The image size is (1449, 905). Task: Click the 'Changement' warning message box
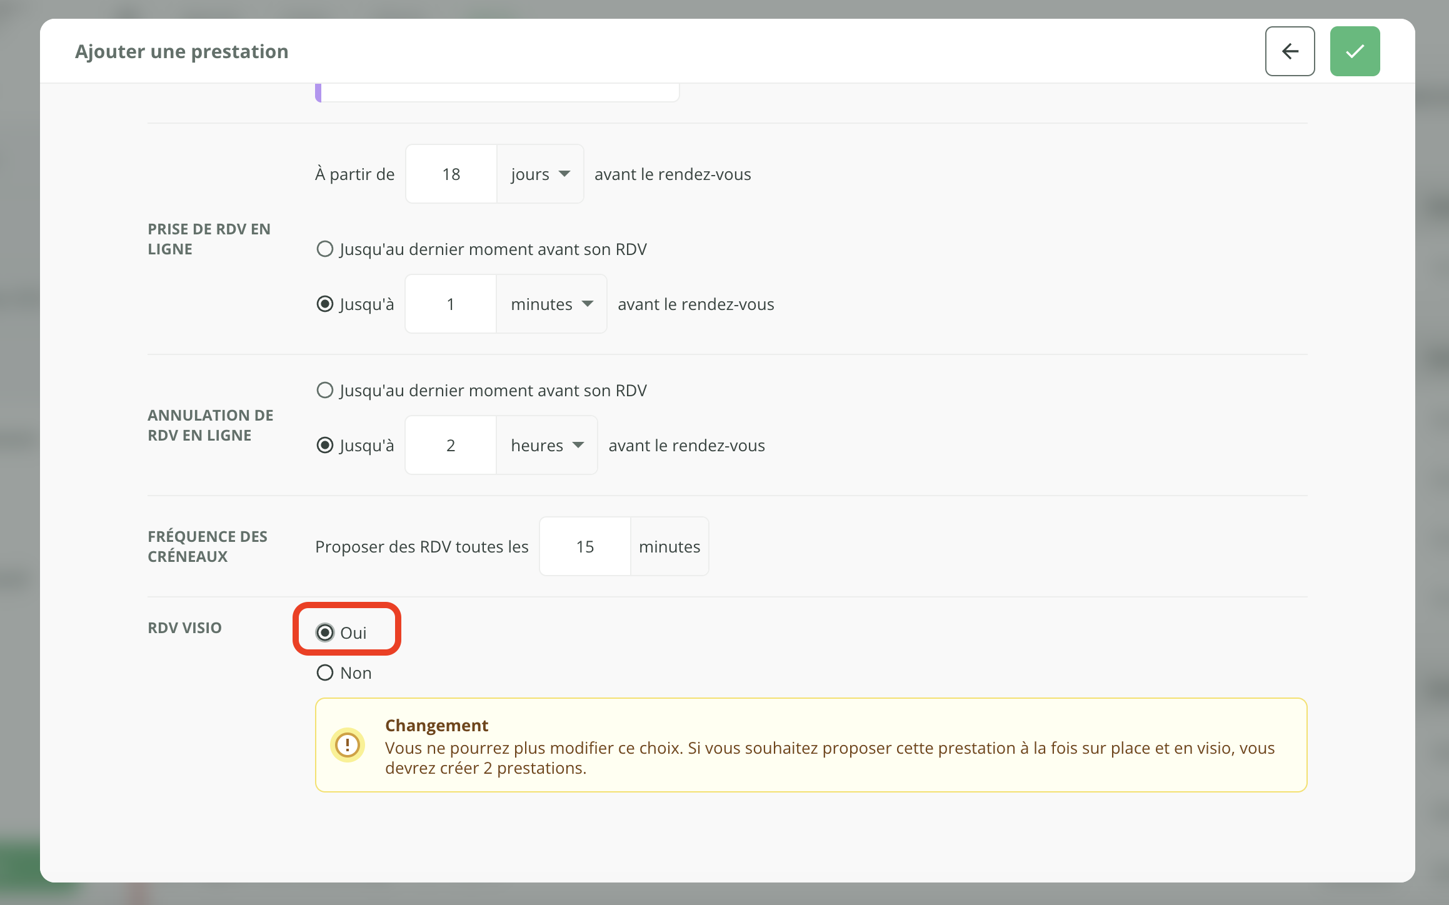point(811,745)
